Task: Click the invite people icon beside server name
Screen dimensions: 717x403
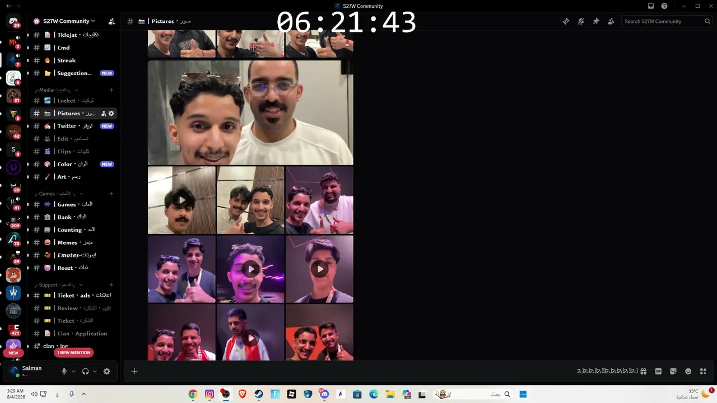Action: tap(111, 21)
